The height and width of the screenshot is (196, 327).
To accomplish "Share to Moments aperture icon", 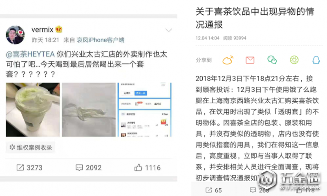I will [294, 60].
